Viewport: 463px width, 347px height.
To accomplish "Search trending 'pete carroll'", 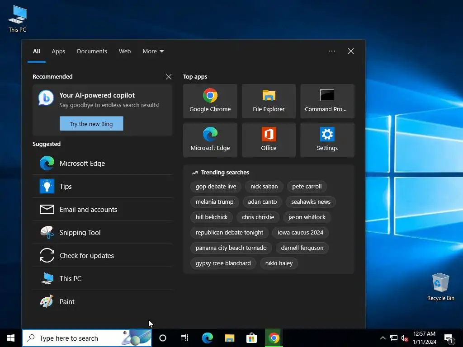I will (307, 187).
